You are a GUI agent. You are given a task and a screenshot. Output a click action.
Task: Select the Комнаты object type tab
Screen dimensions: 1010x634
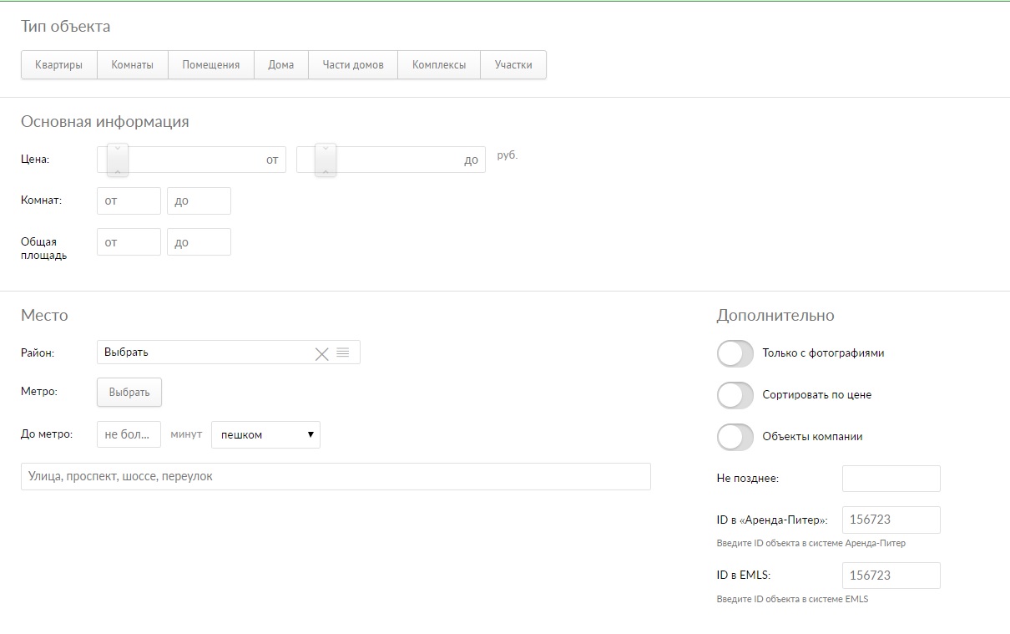[x=133, y=65]
